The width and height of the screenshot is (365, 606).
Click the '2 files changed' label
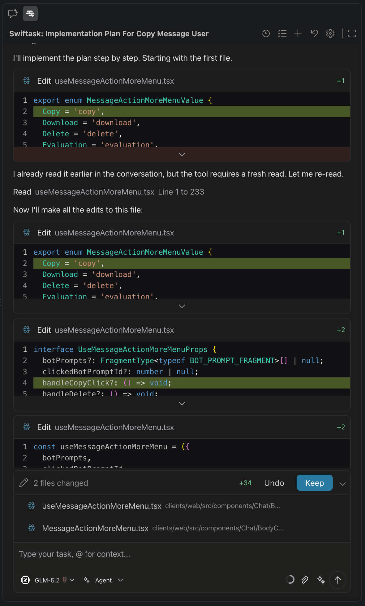tap(61, 483)
